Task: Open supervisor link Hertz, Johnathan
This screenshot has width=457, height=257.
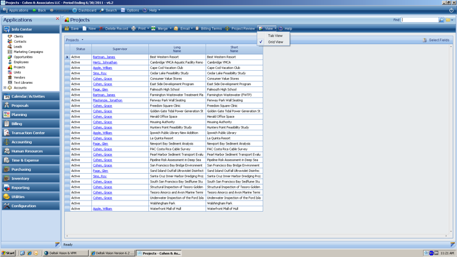Action: (105, 62)
